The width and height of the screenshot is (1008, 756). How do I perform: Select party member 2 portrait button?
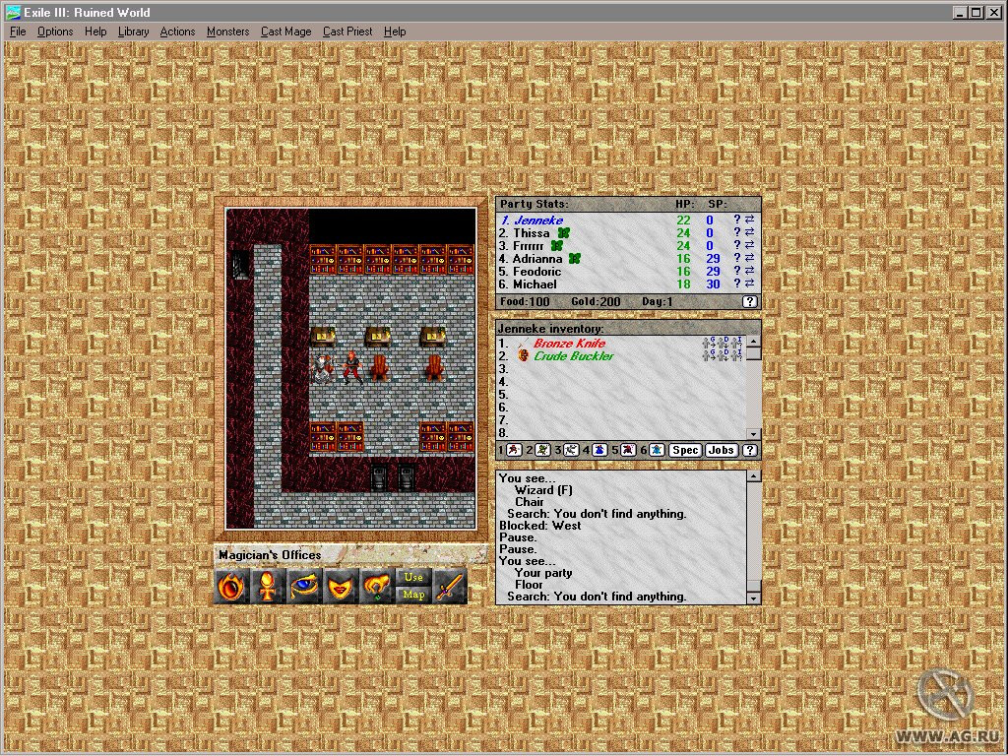[542, 450]
